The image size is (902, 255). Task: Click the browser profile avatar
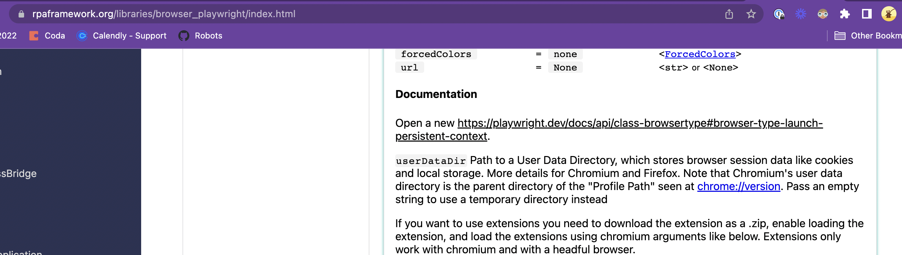click(888, 14)
